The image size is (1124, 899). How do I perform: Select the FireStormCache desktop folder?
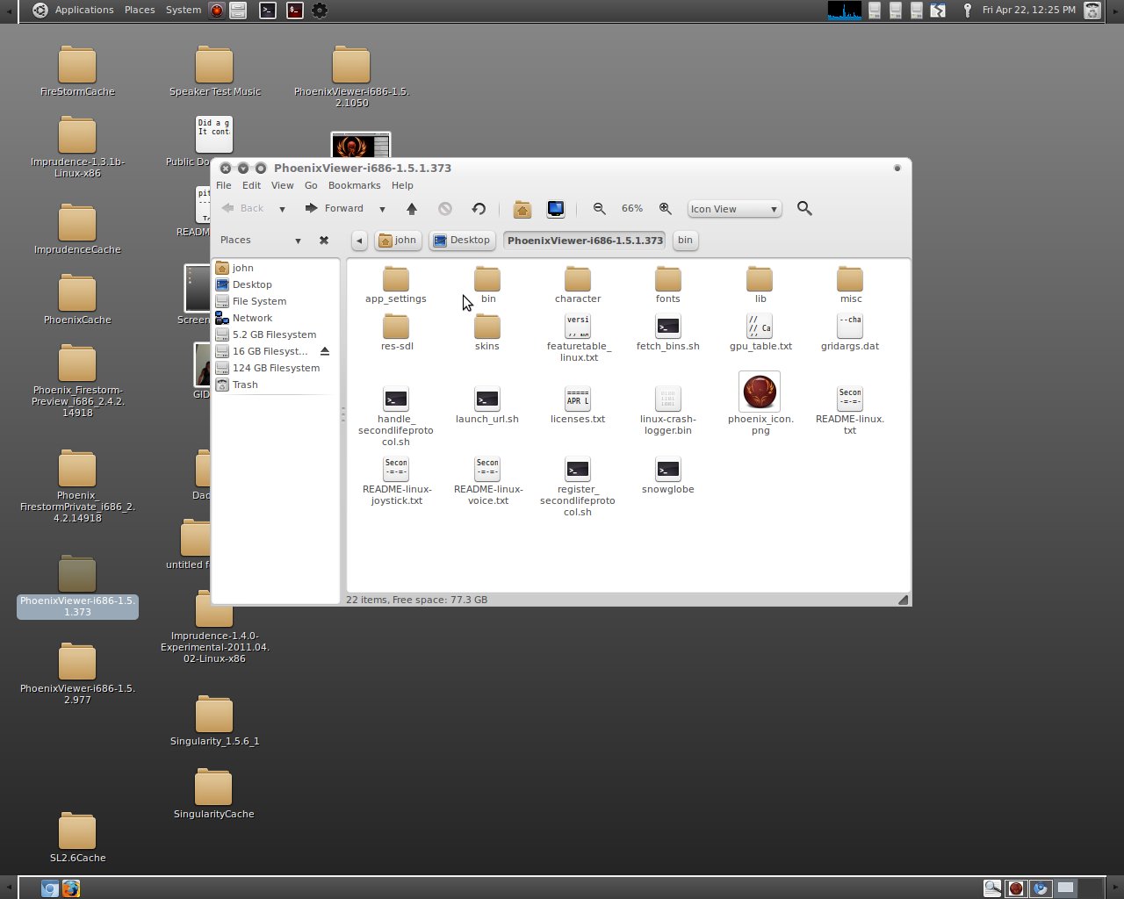pyautogui.click(x=77, y=71)
